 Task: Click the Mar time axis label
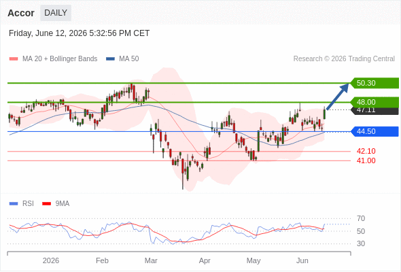151,260
